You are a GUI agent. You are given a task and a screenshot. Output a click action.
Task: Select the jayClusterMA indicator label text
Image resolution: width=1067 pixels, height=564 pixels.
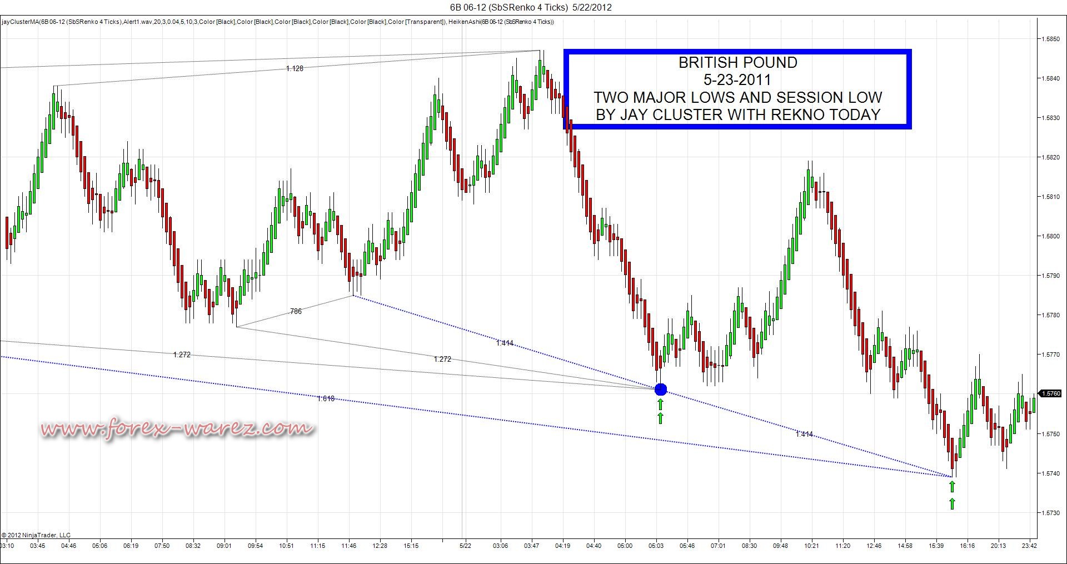(x=278, y=22)
